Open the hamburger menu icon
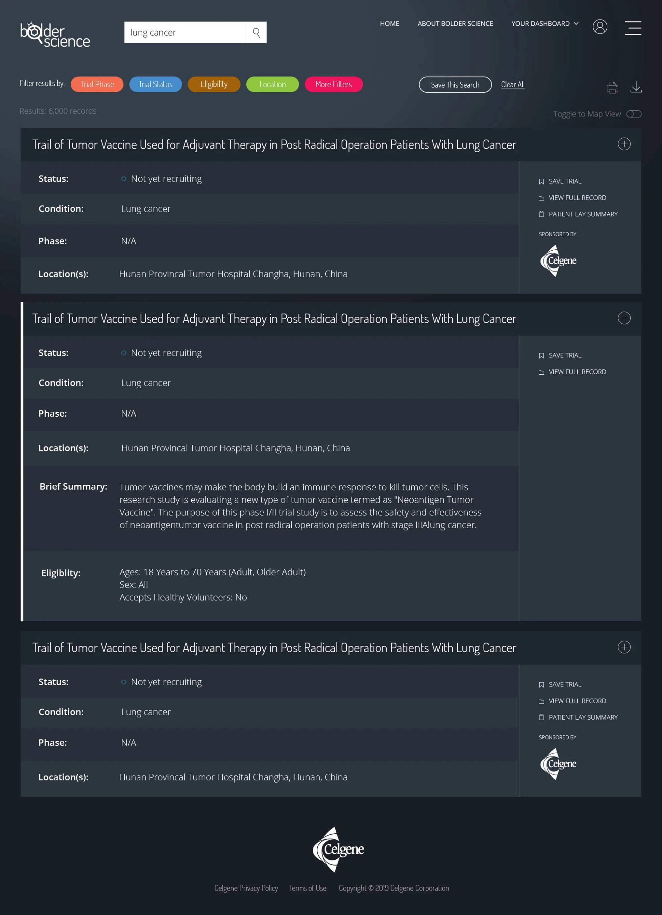The image size is (662, 915). (633, 28)
